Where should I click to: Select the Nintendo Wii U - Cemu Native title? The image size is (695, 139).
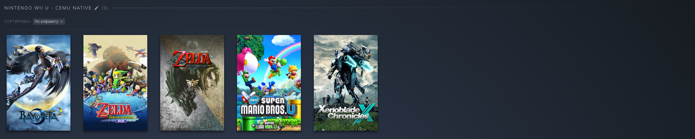[48, 8]
